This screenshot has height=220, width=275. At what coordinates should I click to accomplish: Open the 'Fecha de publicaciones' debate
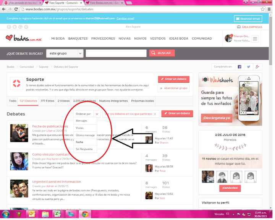[50, 126]
